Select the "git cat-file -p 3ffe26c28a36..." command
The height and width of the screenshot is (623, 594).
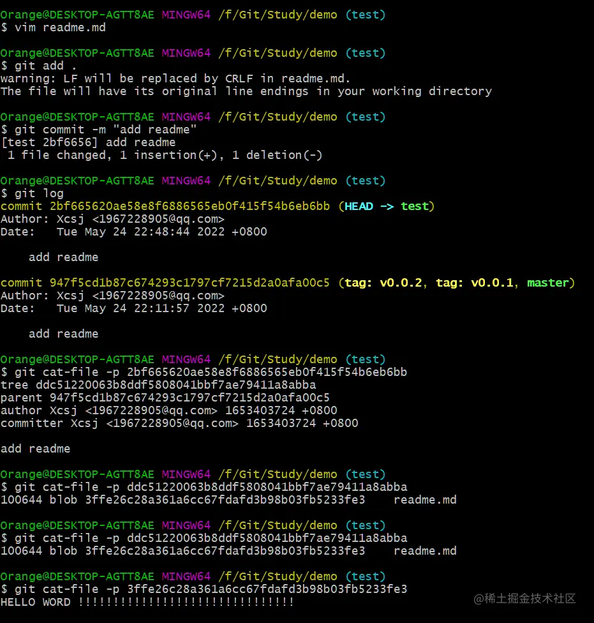point(204,589)
